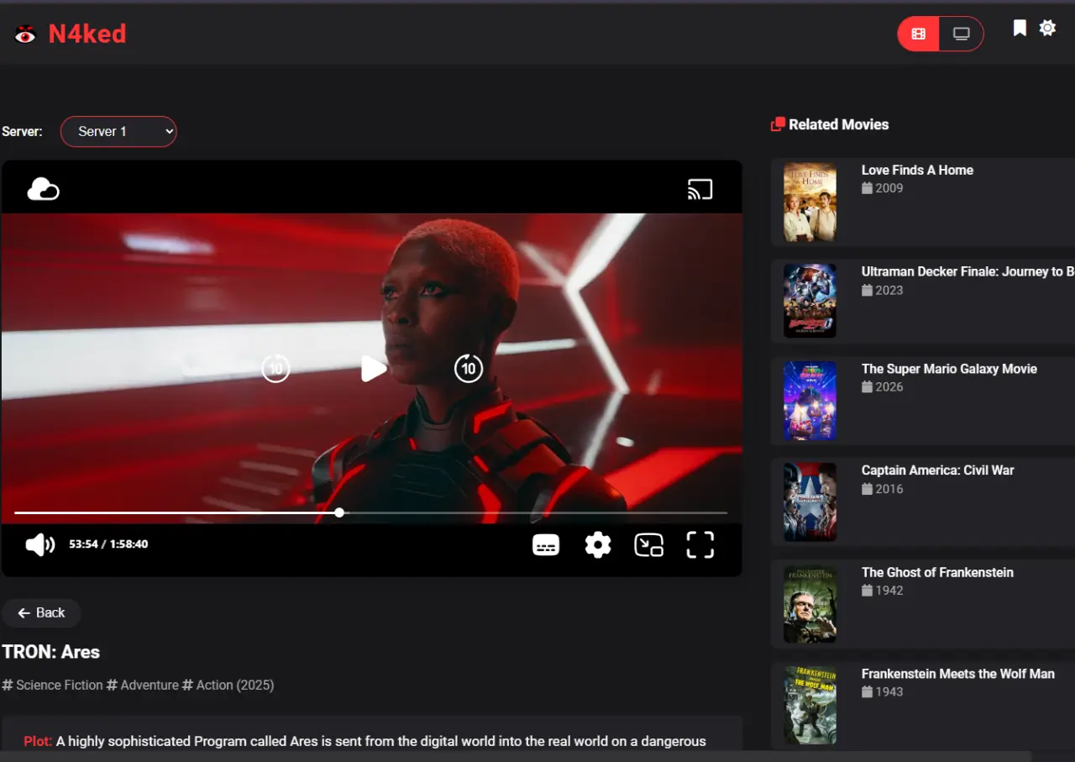The width and height of the screenshot is (1075, 762).
Task: Mute the player volume
Action: click(40, 544)
